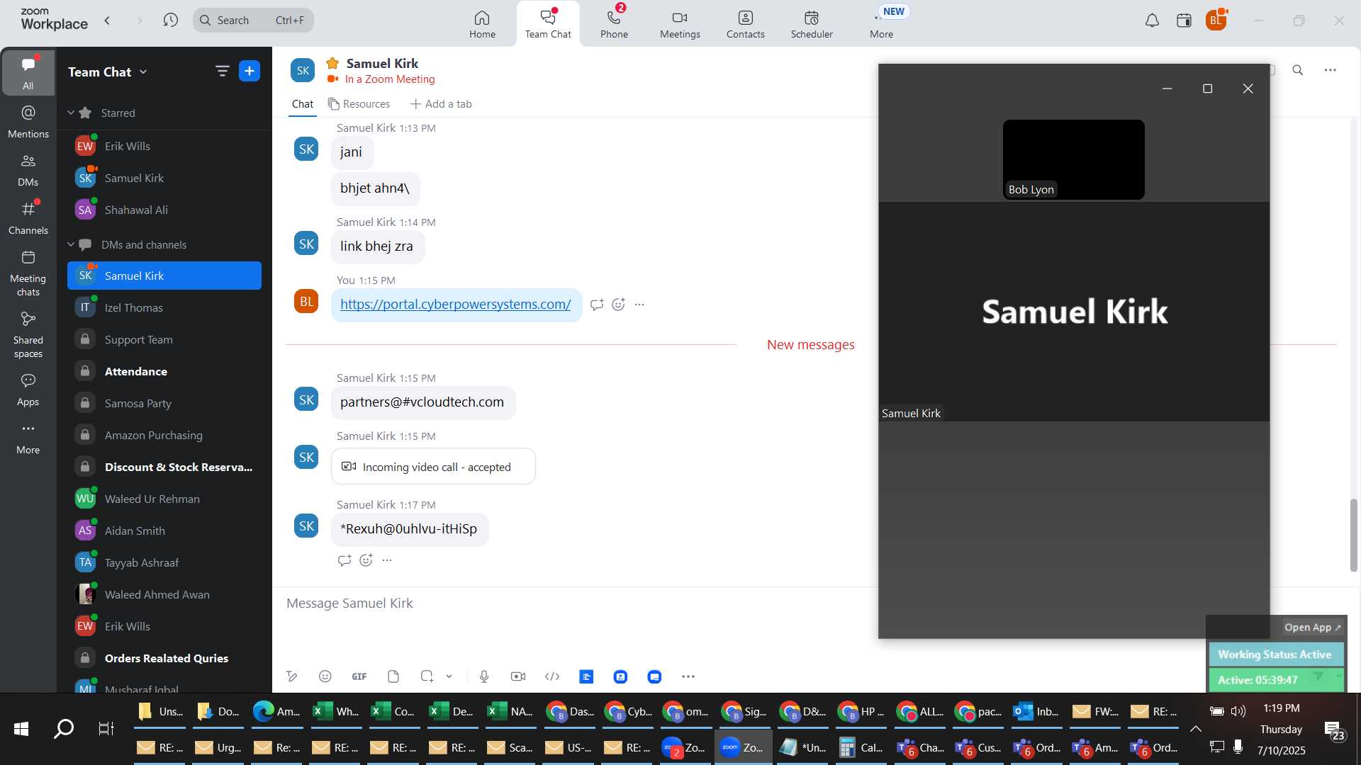
Task: Toggle the star next to Samuel Kirk's name
Action: pyautogui.click(x=332, y=63)
